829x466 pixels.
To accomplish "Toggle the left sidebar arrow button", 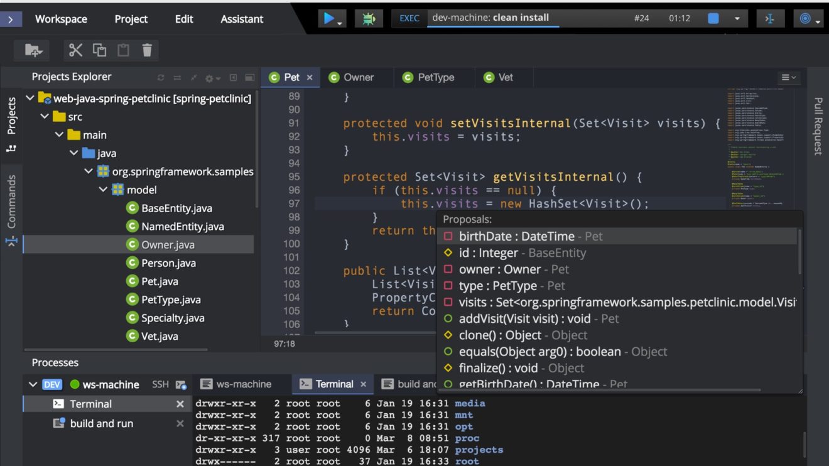I will point(11,19).
